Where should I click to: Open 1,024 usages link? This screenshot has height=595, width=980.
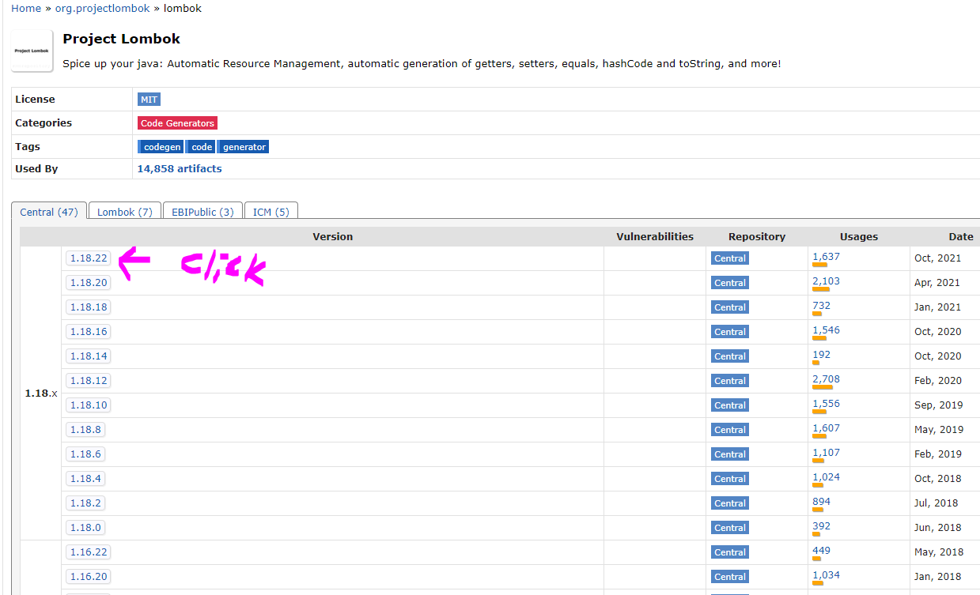pyautogui.click(x=826, y=477)
